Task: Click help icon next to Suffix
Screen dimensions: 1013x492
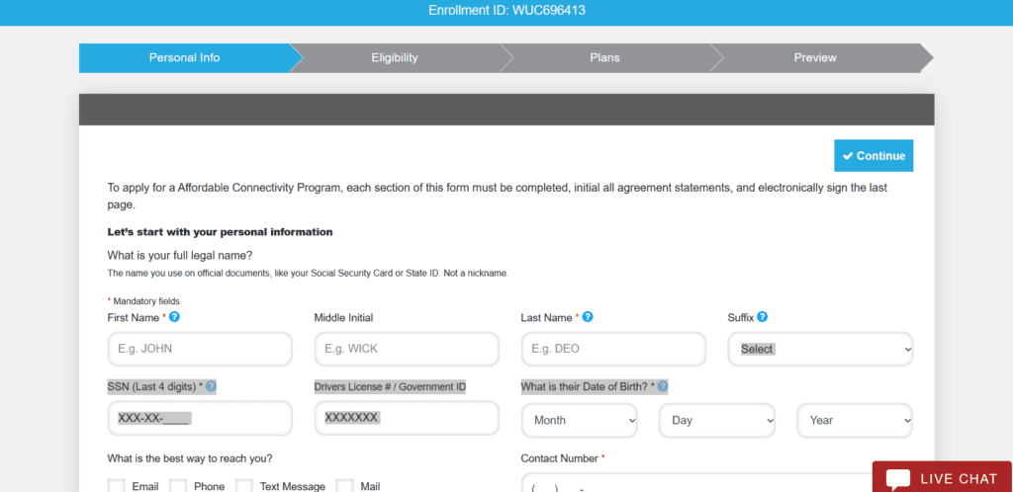Action: [x=763, y=317]
